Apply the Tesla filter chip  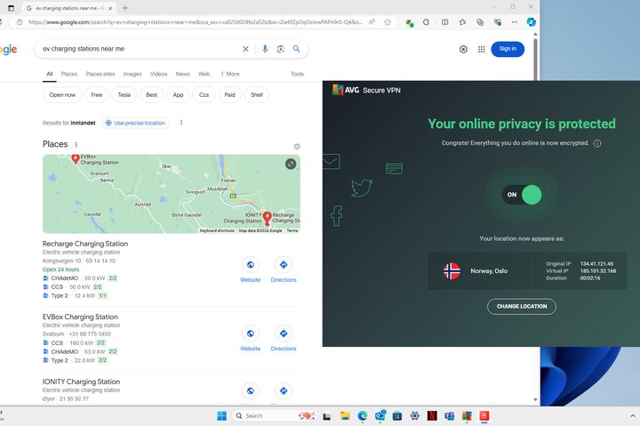pyautogui.click(x=124, y=95)
